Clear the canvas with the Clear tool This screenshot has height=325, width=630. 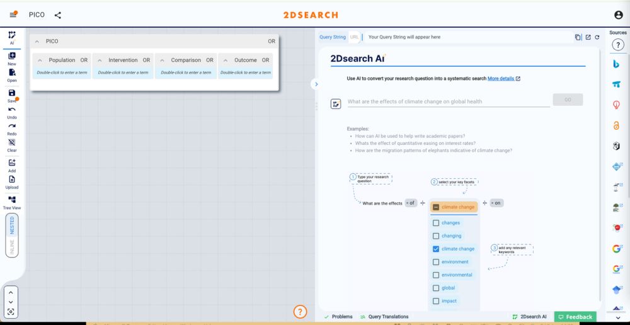11,145
